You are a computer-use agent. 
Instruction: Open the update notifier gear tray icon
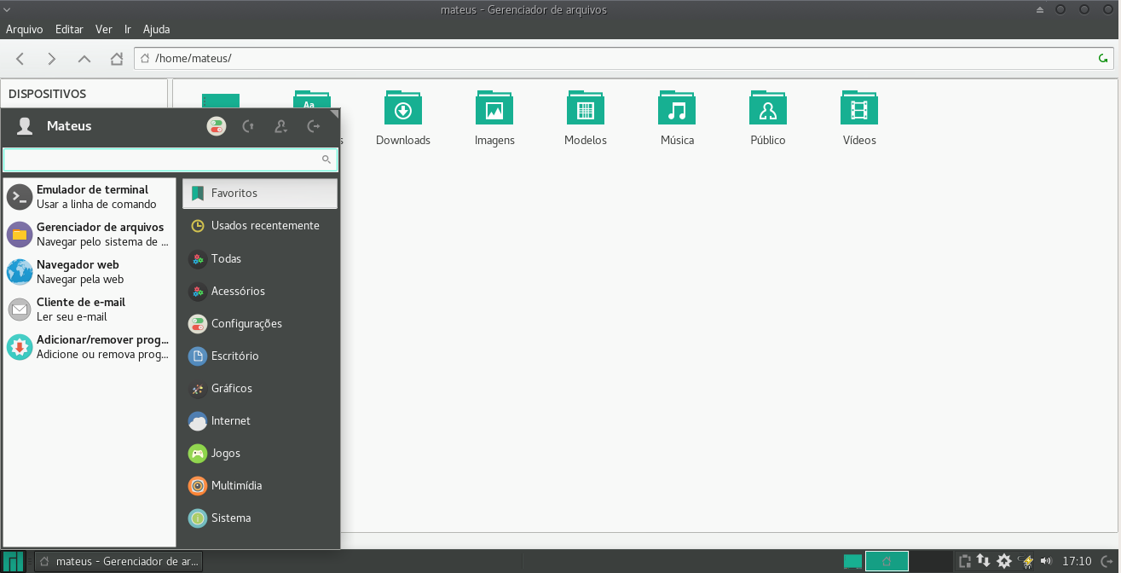pyautogui.click(x=1004, y=561)
